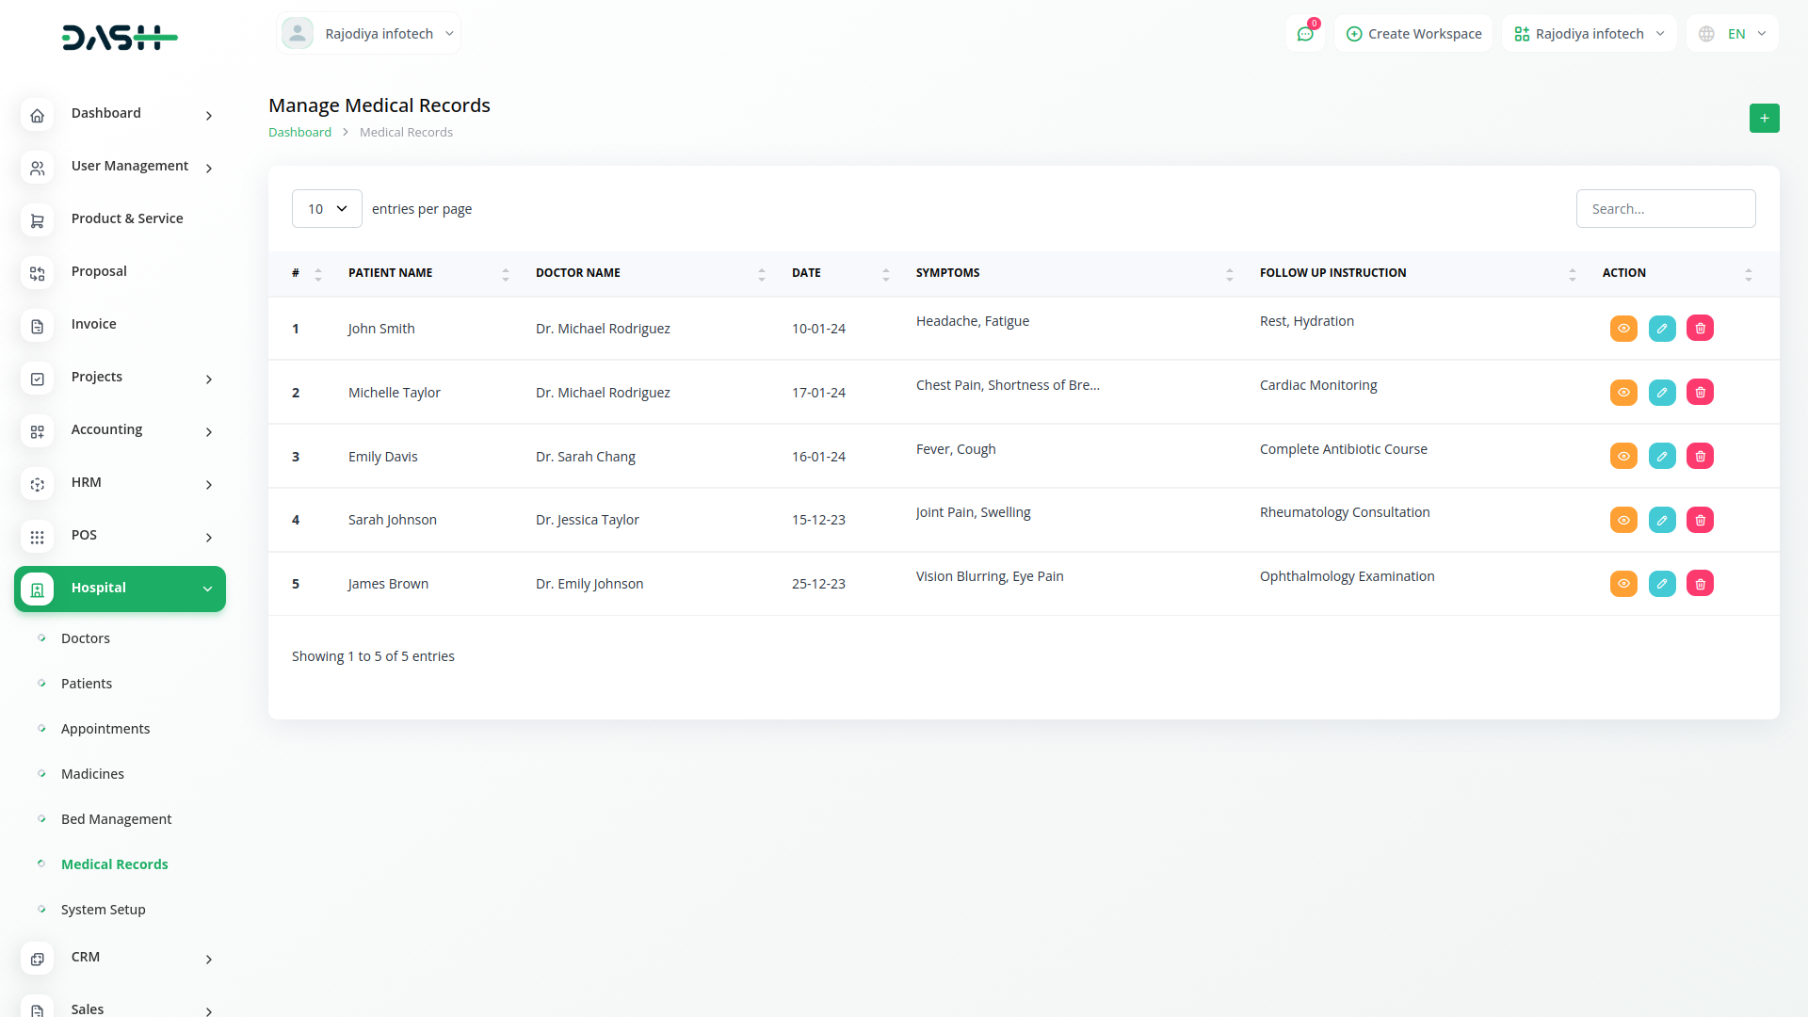Click the DASH logo

click(x=120, y=38)
